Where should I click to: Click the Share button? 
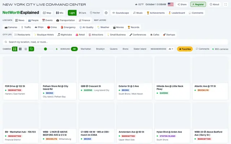click(182, 4)
